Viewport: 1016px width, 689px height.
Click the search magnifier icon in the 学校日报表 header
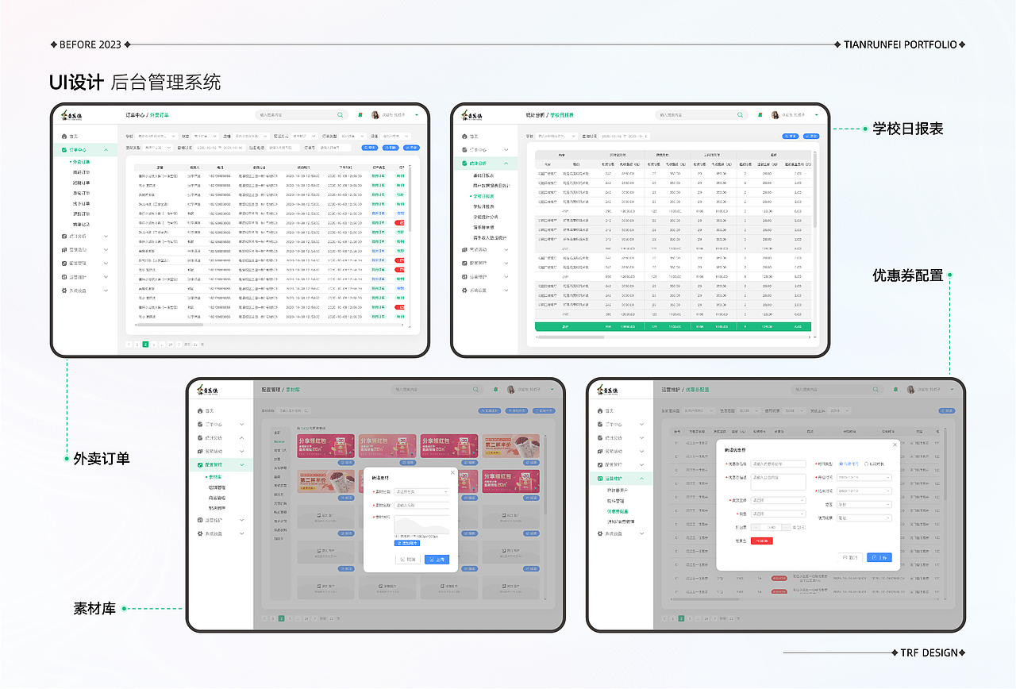pos(741,115)
